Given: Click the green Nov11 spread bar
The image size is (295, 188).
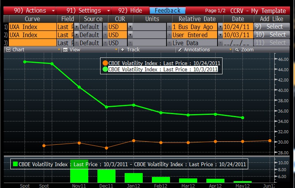Looking at the screenshot, I should click(79, 171).
